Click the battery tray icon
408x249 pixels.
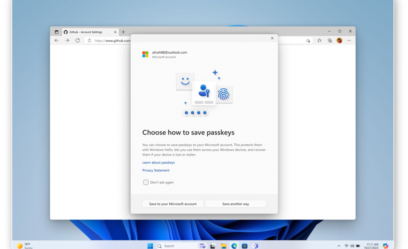[358, 246]
